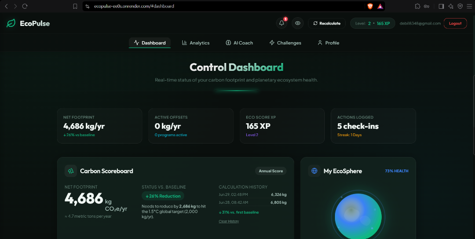This screenshot has width=475, height=239.
Task: Open the Leo AI sparkle icon
Action: coord(451,6)
